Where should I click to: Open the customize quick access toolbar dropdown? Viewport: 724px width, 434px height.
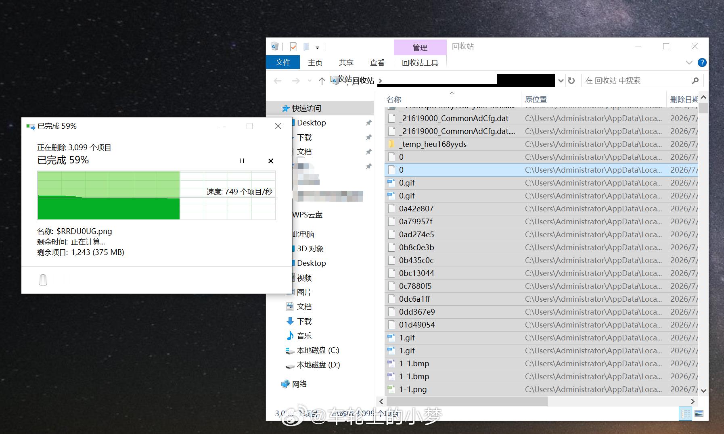click(317, 47)
